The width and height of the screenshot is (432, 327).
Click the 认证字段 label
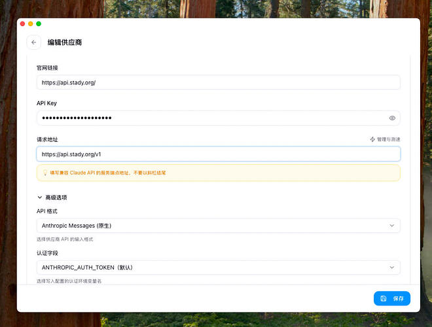click(47, 253)
